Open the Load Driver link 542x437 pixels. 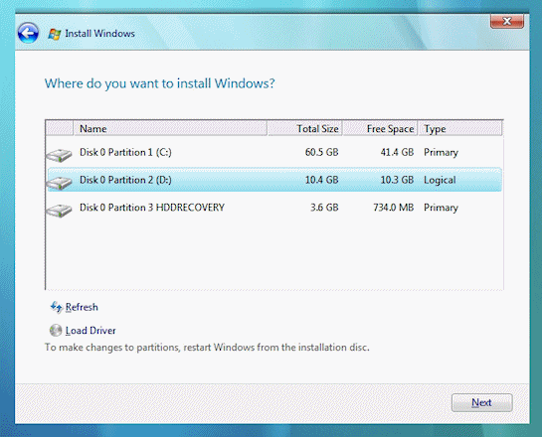pos(90,331)
